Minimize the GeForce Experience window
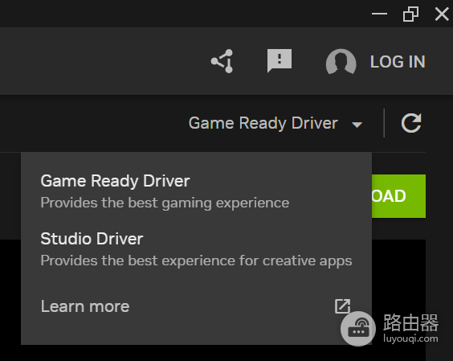The width and height of the screenshot is (453, 361). [379, 14]
